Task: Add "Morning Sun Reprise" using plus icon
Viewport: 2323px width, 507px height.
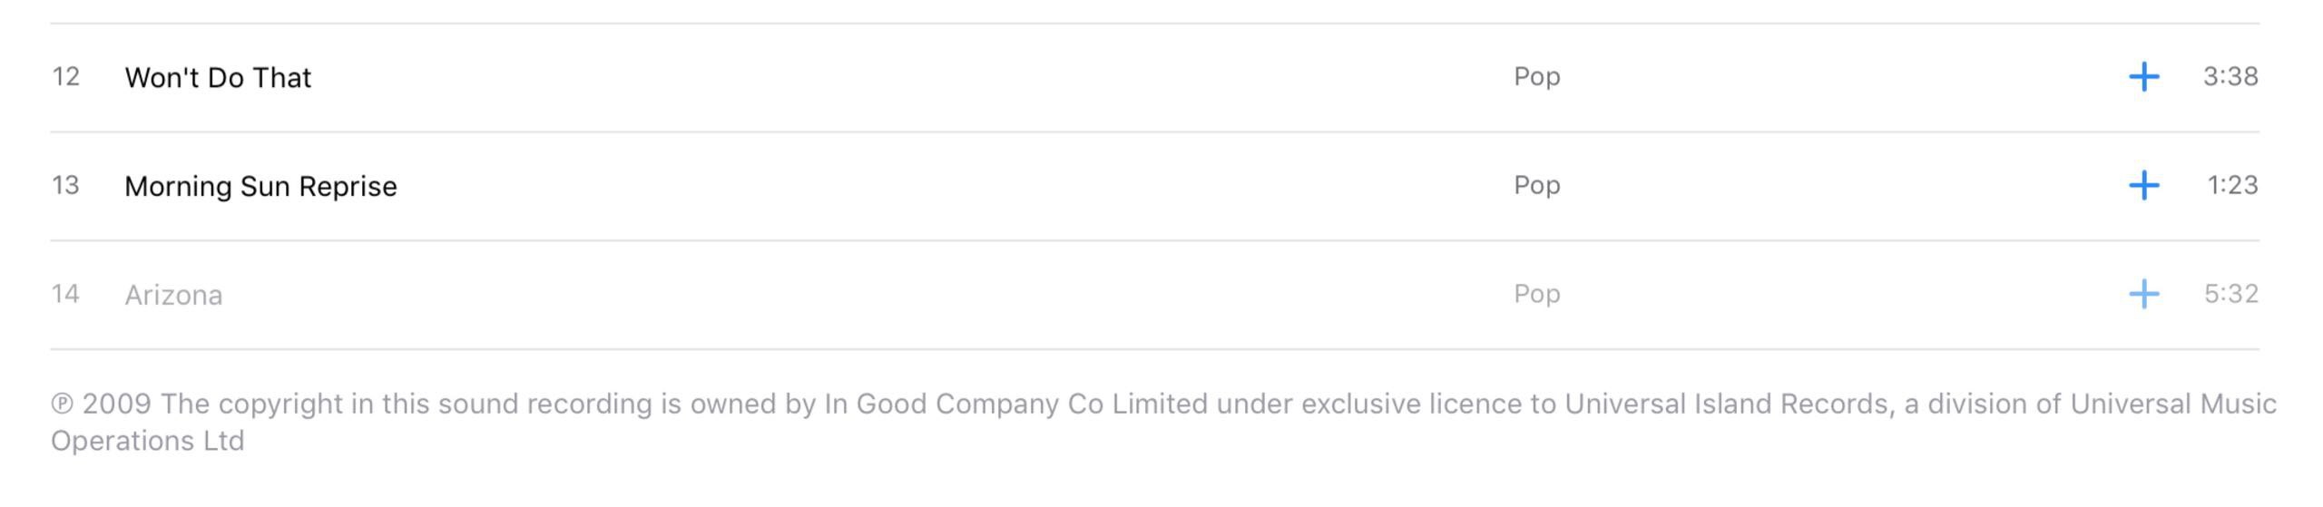Action: click(x=2143, y=186)
